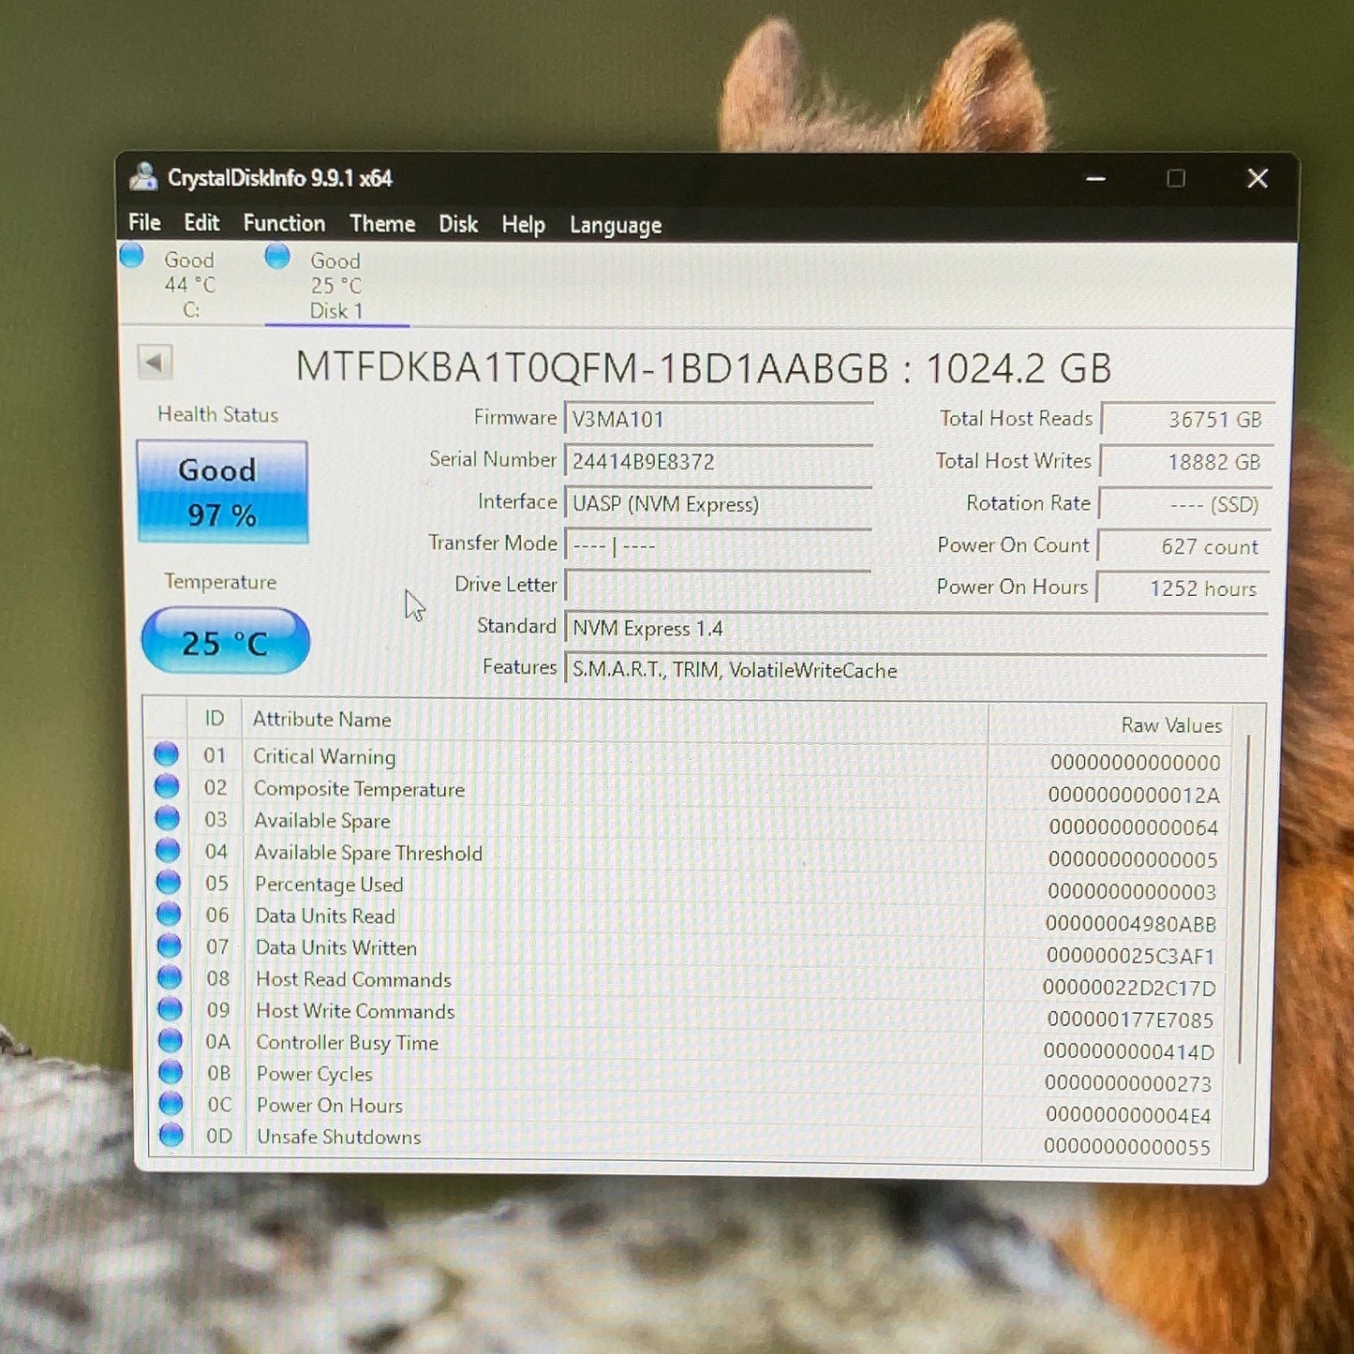Select the Critical Warning attribute name
Image resolution: width=1354 pixels, height=1354 pixels.
click(324, 756)
